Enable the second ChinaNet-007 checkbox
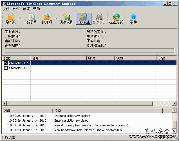The image size is (179, 141). pyautogui.click(x=6, y=68)
